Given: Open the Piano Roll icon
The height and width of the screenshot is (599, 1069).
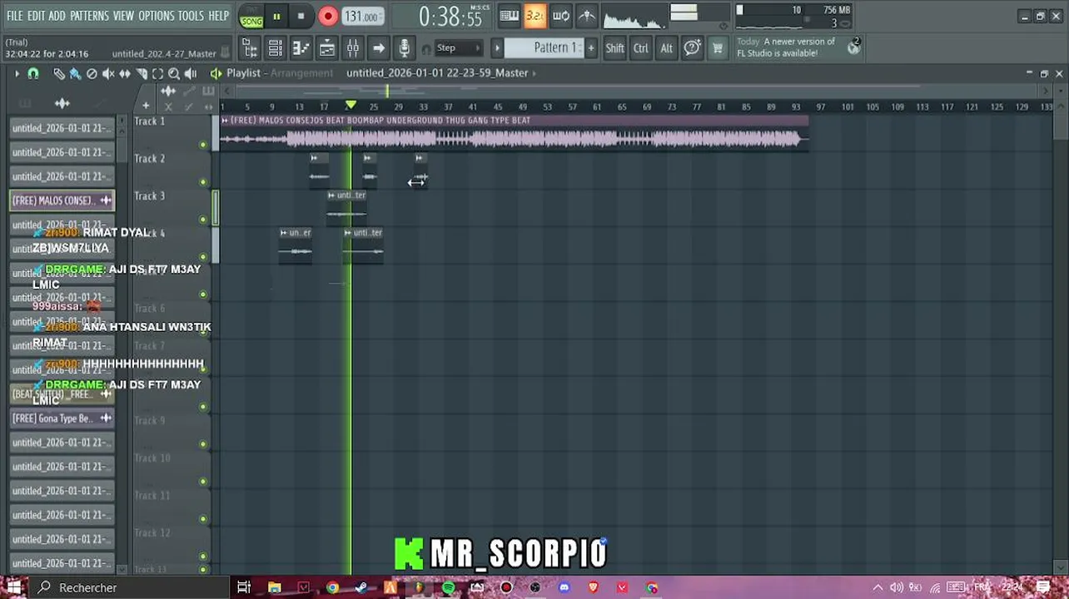Looking at the screenshot, I should click(x=301, y=48).
